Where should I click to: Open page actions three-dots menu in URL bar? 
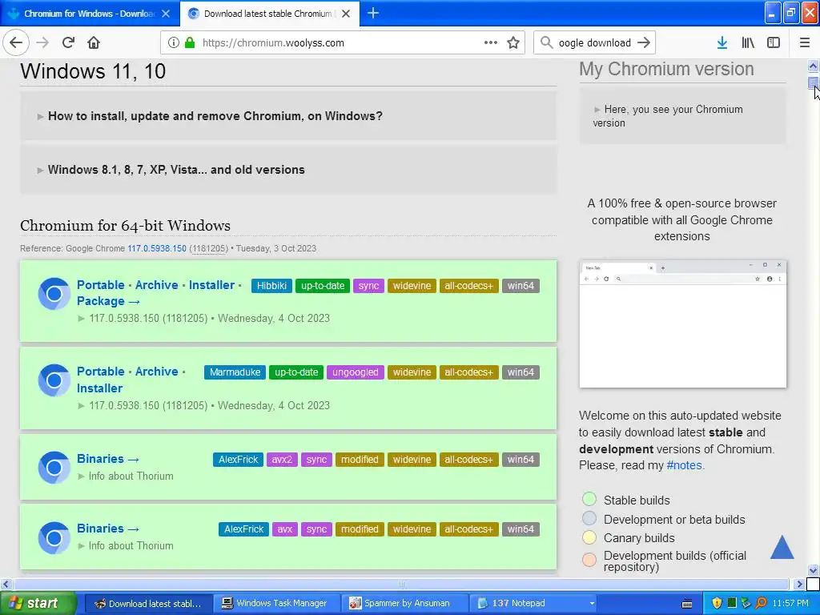pyautogui.click(x=491, y=42)
